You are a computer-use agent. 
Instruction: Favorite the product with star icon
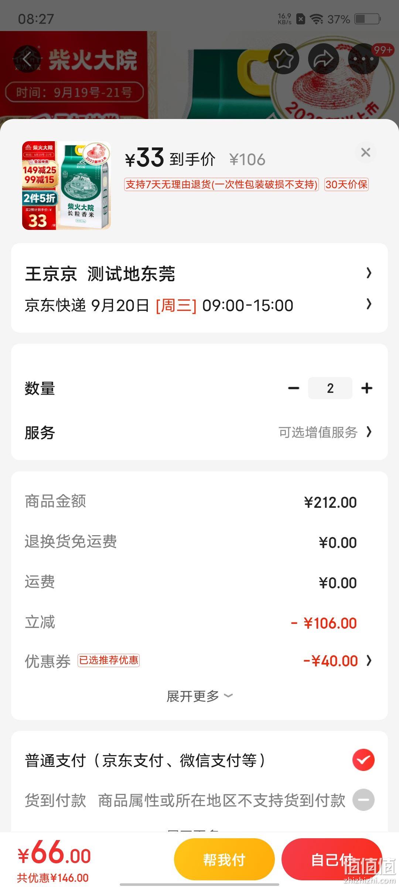tap(283, 59)
